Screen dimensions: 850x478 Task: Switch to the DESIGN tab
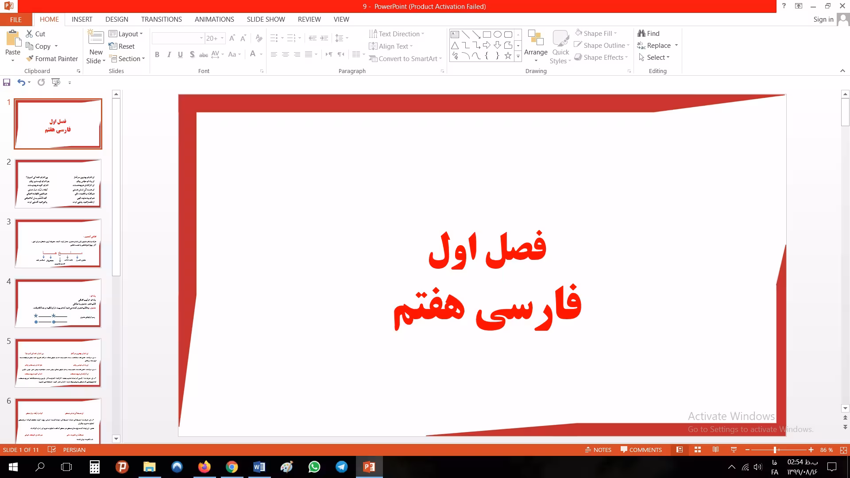tap(116, 19)
